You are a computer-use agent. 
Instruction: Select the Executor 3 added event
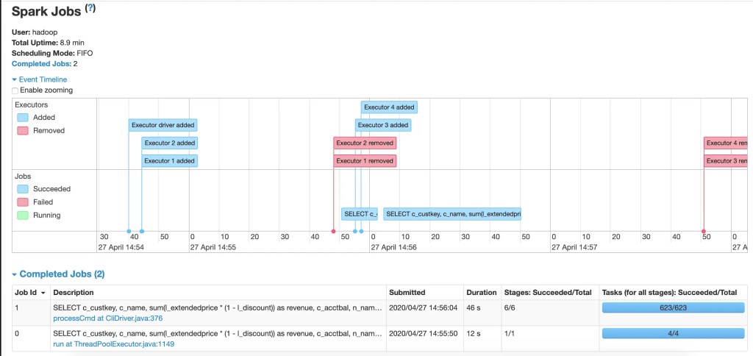click(x=382, y=125)
